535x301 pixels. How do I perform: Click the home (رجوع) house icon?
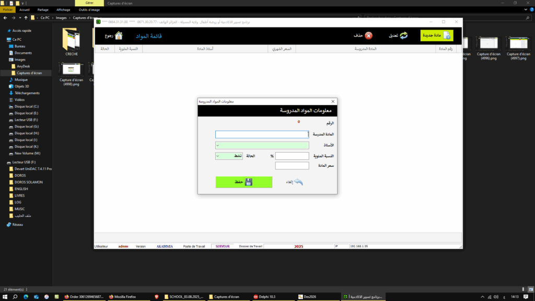click(119, 36)
